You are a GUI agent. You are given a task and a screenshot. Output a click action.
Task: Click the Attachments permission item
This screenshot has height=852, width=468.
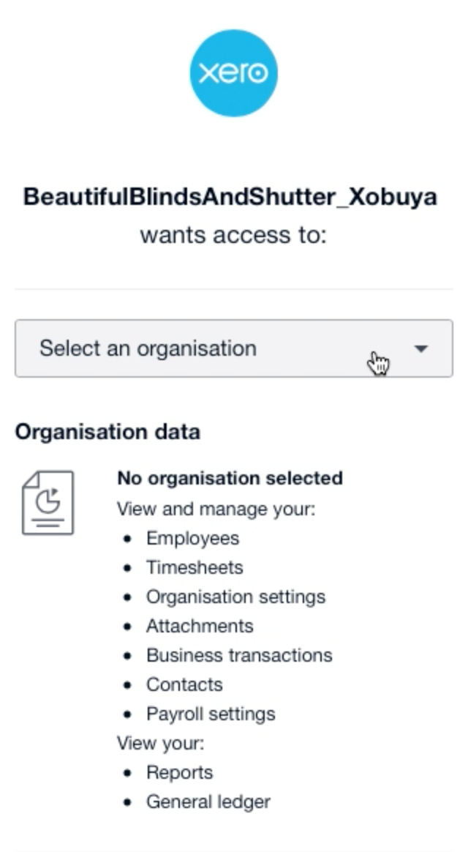click(x=200, y=626)
